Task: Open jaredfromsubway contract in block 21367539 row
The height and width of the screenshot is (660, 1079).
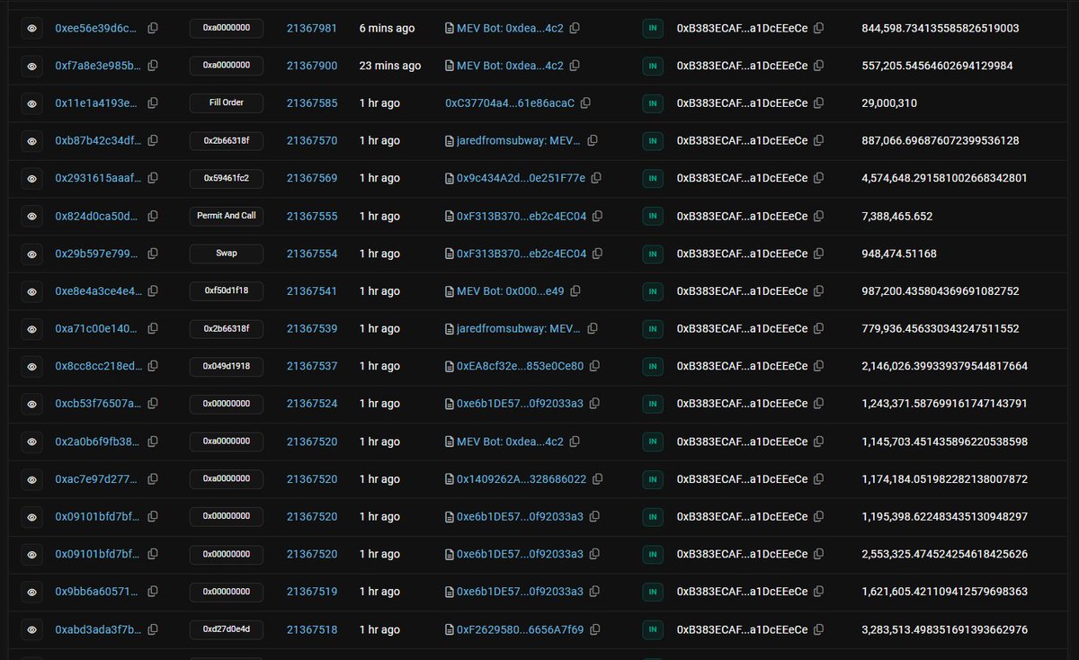Action: [x=519, y=329]
